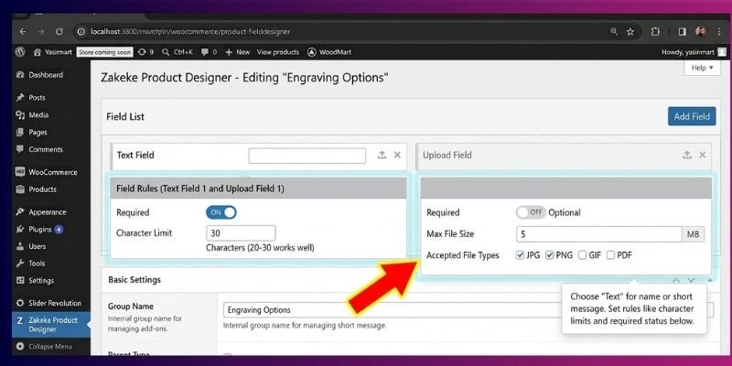Click the Field Rules header bar
Screen dimensions: 732x366
tap(258, 188)
